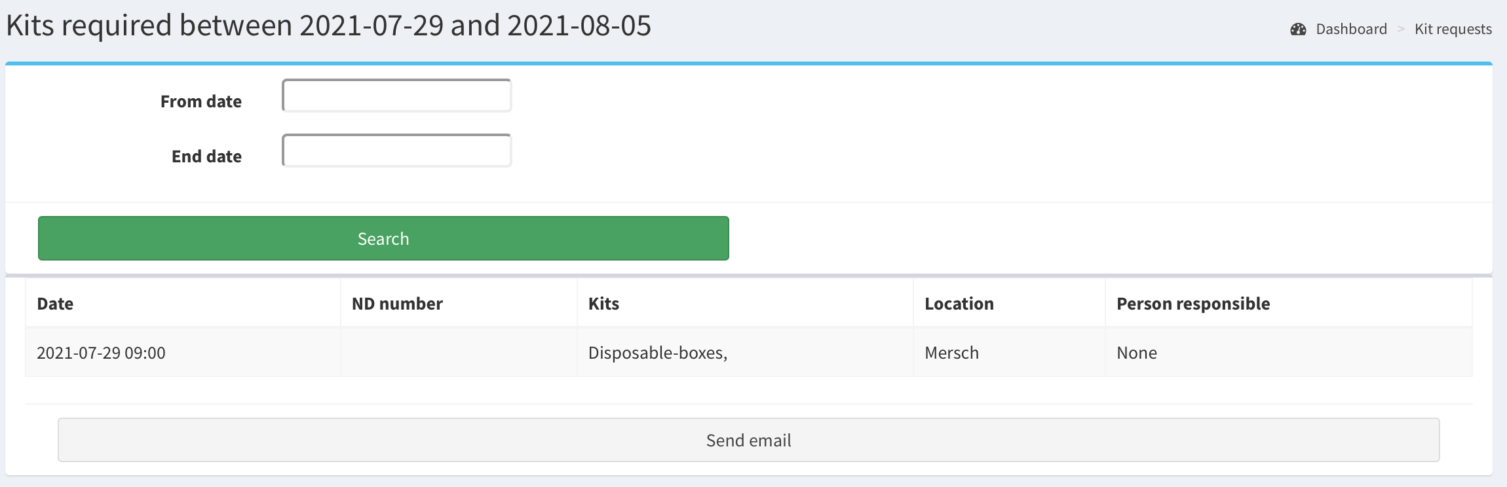Click the Kit requests breadcrumb
The image size is (1507, 487).
point(1453,29)
